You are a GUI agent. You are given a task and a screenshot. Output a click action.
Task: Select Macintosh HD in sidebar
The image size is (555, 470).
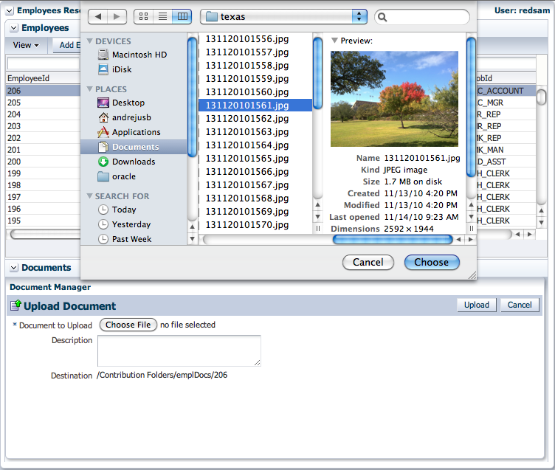pyautogui.click(x=133, y=55)
